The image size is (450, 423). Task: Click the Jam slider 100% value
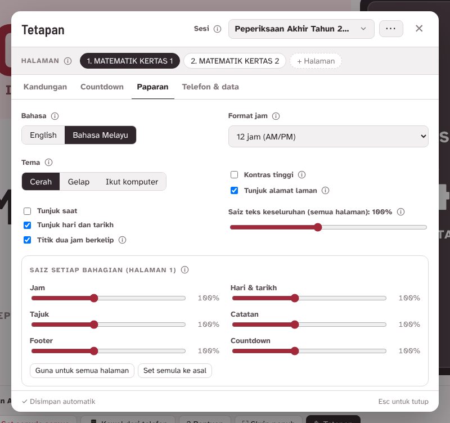tap(209, 298)
